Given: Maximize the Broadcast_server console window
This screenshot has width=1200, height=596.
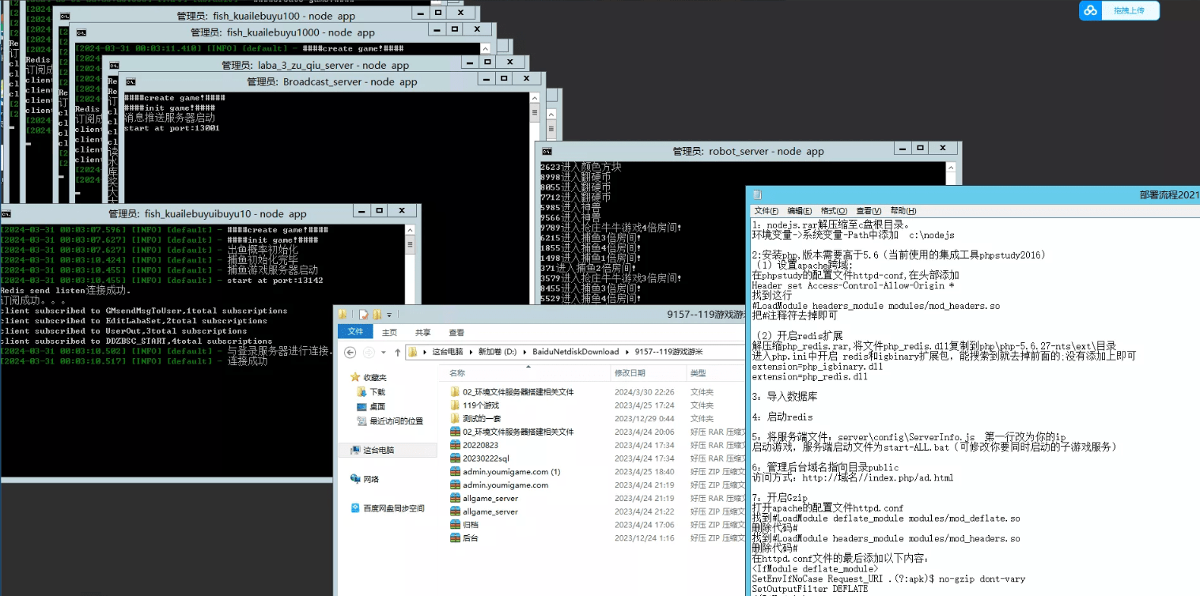Looking at the screenshot, I should point(503,78).
